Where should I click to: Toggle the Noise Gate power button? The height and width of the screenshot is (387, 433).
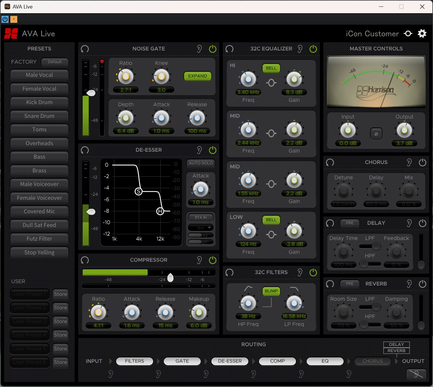pos(213,49)
